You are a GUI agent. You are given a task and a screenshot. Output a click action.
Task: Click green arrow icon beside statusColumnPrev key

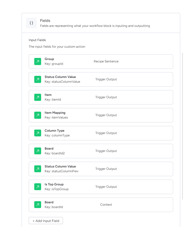[38, 169]
